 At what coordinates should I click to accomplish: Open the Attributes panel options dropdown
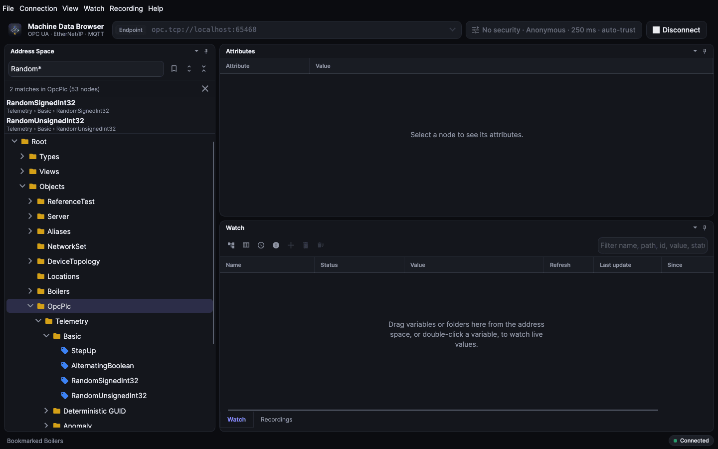pyautogui.click(x=695, y=51)
